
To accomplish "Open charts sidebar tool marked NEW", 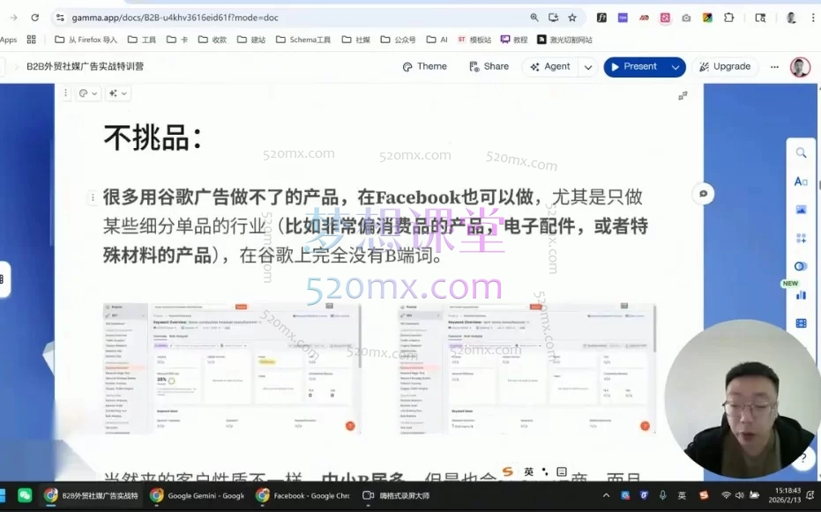I will point(801,295).
